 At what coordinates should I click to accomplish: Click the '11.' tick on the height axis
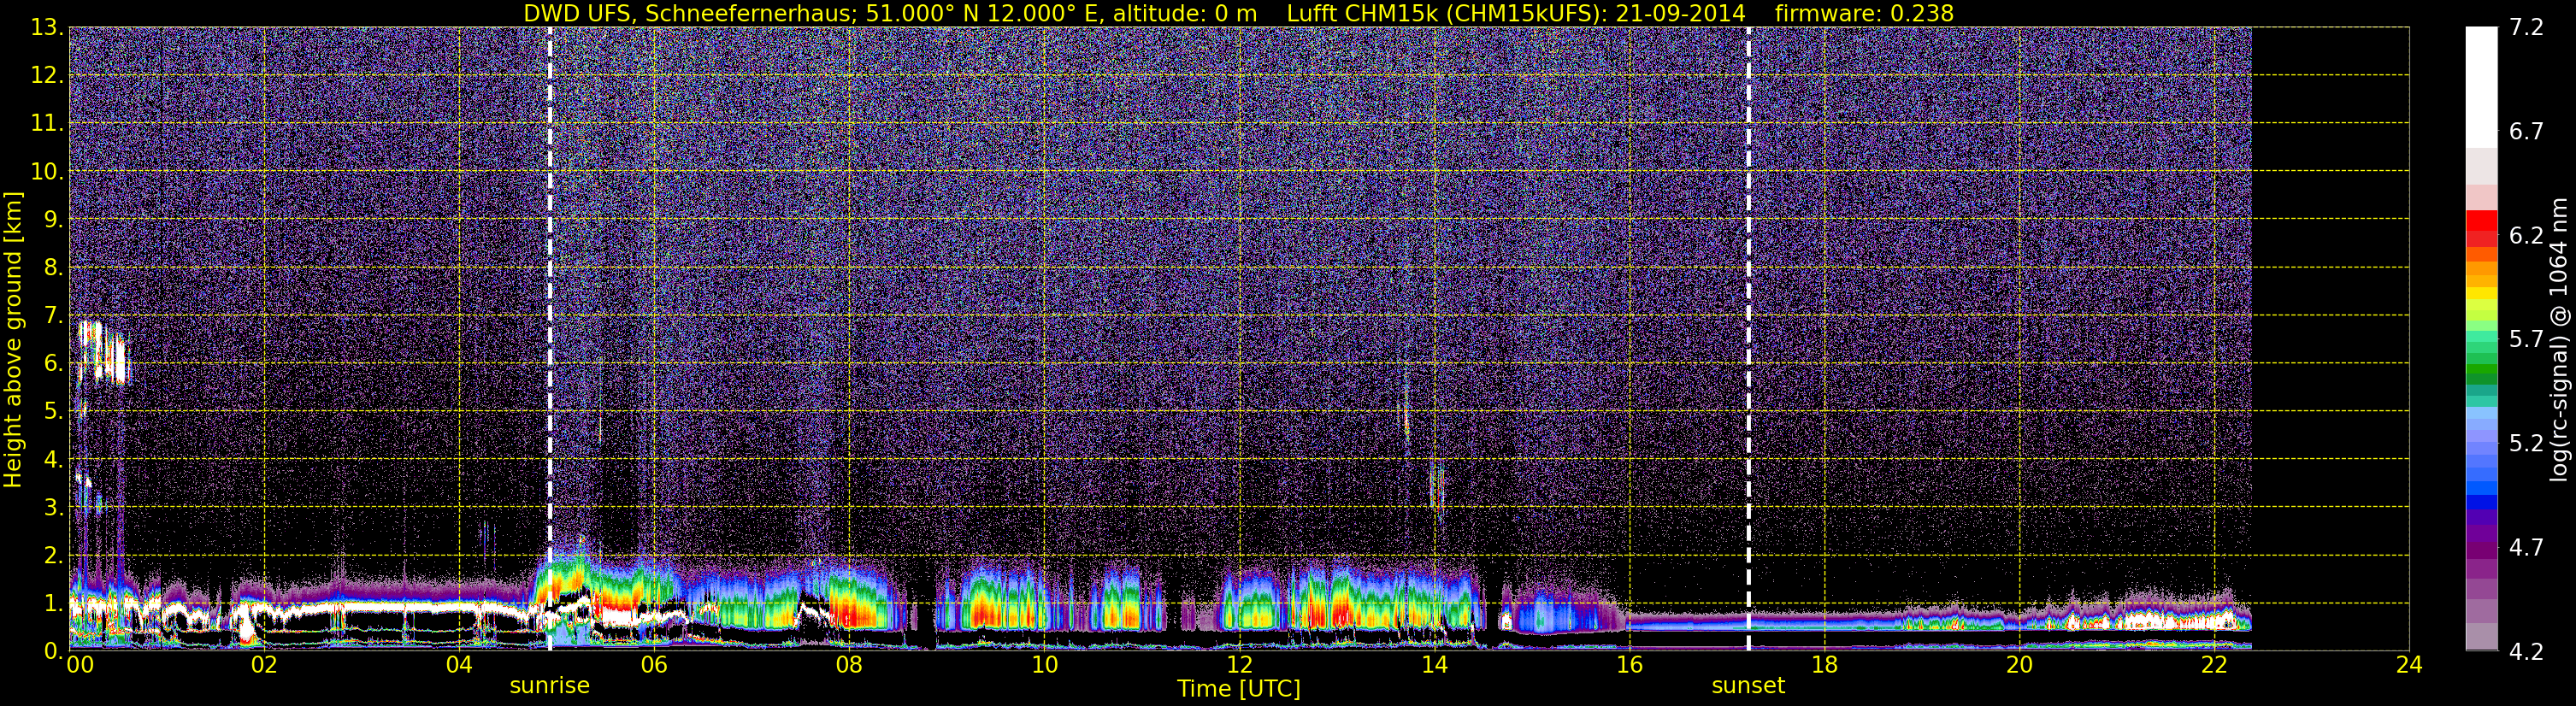(46, 123)
